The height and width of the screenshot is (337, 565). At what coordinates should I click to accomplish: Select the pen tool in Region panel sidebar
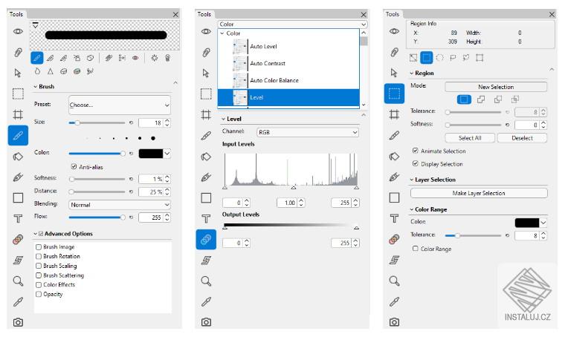click(x=394, y=177)
